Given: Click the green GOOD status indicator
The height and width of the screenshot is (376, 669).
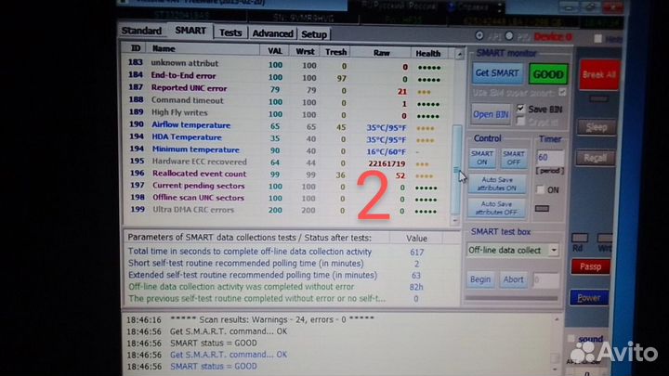Looking at the screenshot, I should pyautogui.click(x=548, y=74).
